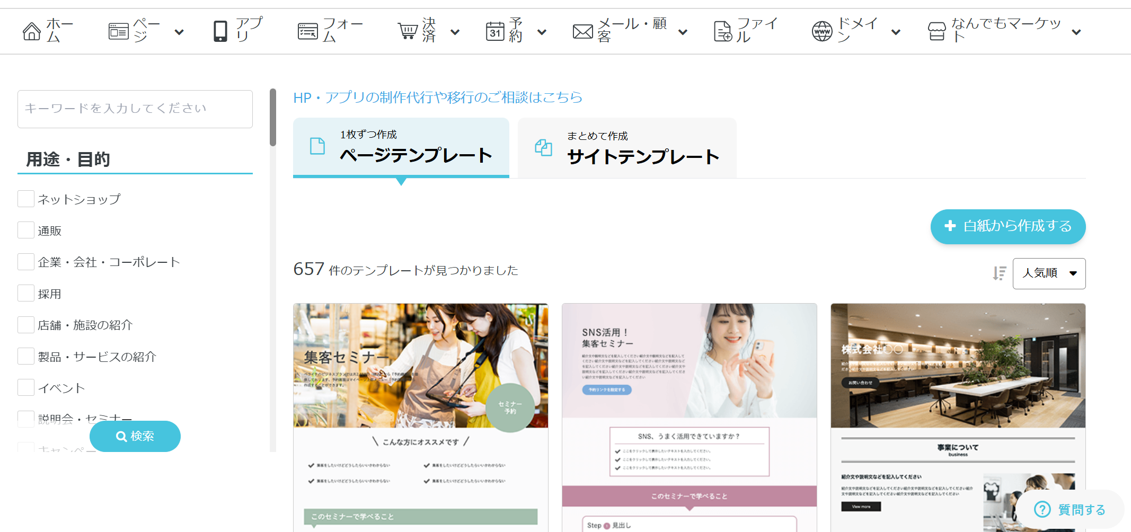The image size is (1131, 532).
Task: Open the 集客セミナー template thumbnail
Action: click(421, 418)
